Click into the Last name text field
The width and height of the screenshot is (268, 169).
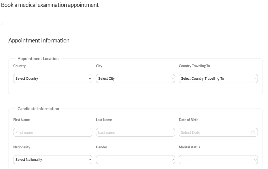pyautogui.click(x=135, y=132)
